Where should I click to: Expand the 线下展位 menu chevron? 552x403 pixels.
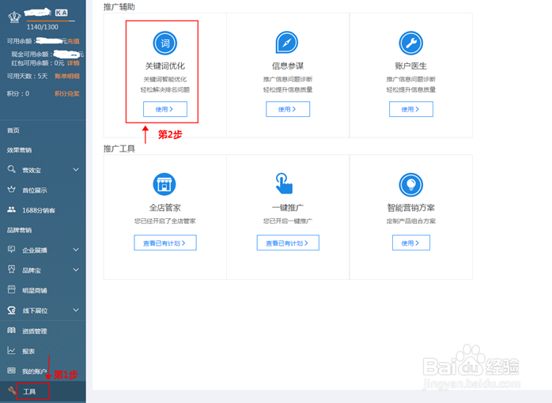click(76, 311)
